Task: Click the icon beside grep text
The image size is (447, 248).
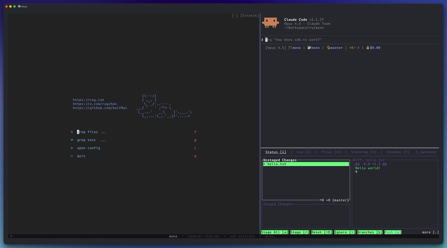Action: [x=72, y=140]
